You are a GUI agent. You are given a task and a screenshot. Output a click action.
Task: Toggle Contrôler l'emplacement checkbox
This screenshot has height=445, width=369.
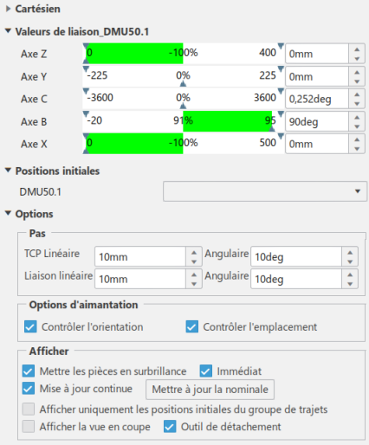(x=192, y=326)
